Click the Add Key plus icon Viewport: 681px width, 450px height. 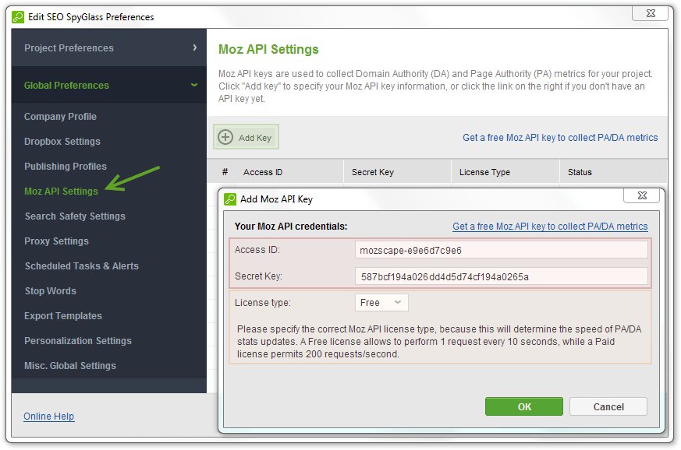point(225,137)
